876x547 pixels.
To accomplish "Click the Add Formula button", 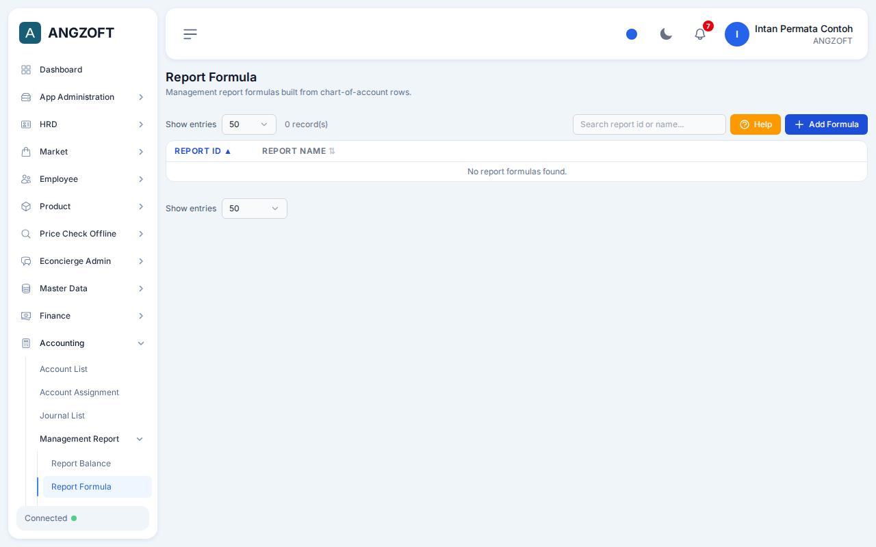I will coord(826,124).
